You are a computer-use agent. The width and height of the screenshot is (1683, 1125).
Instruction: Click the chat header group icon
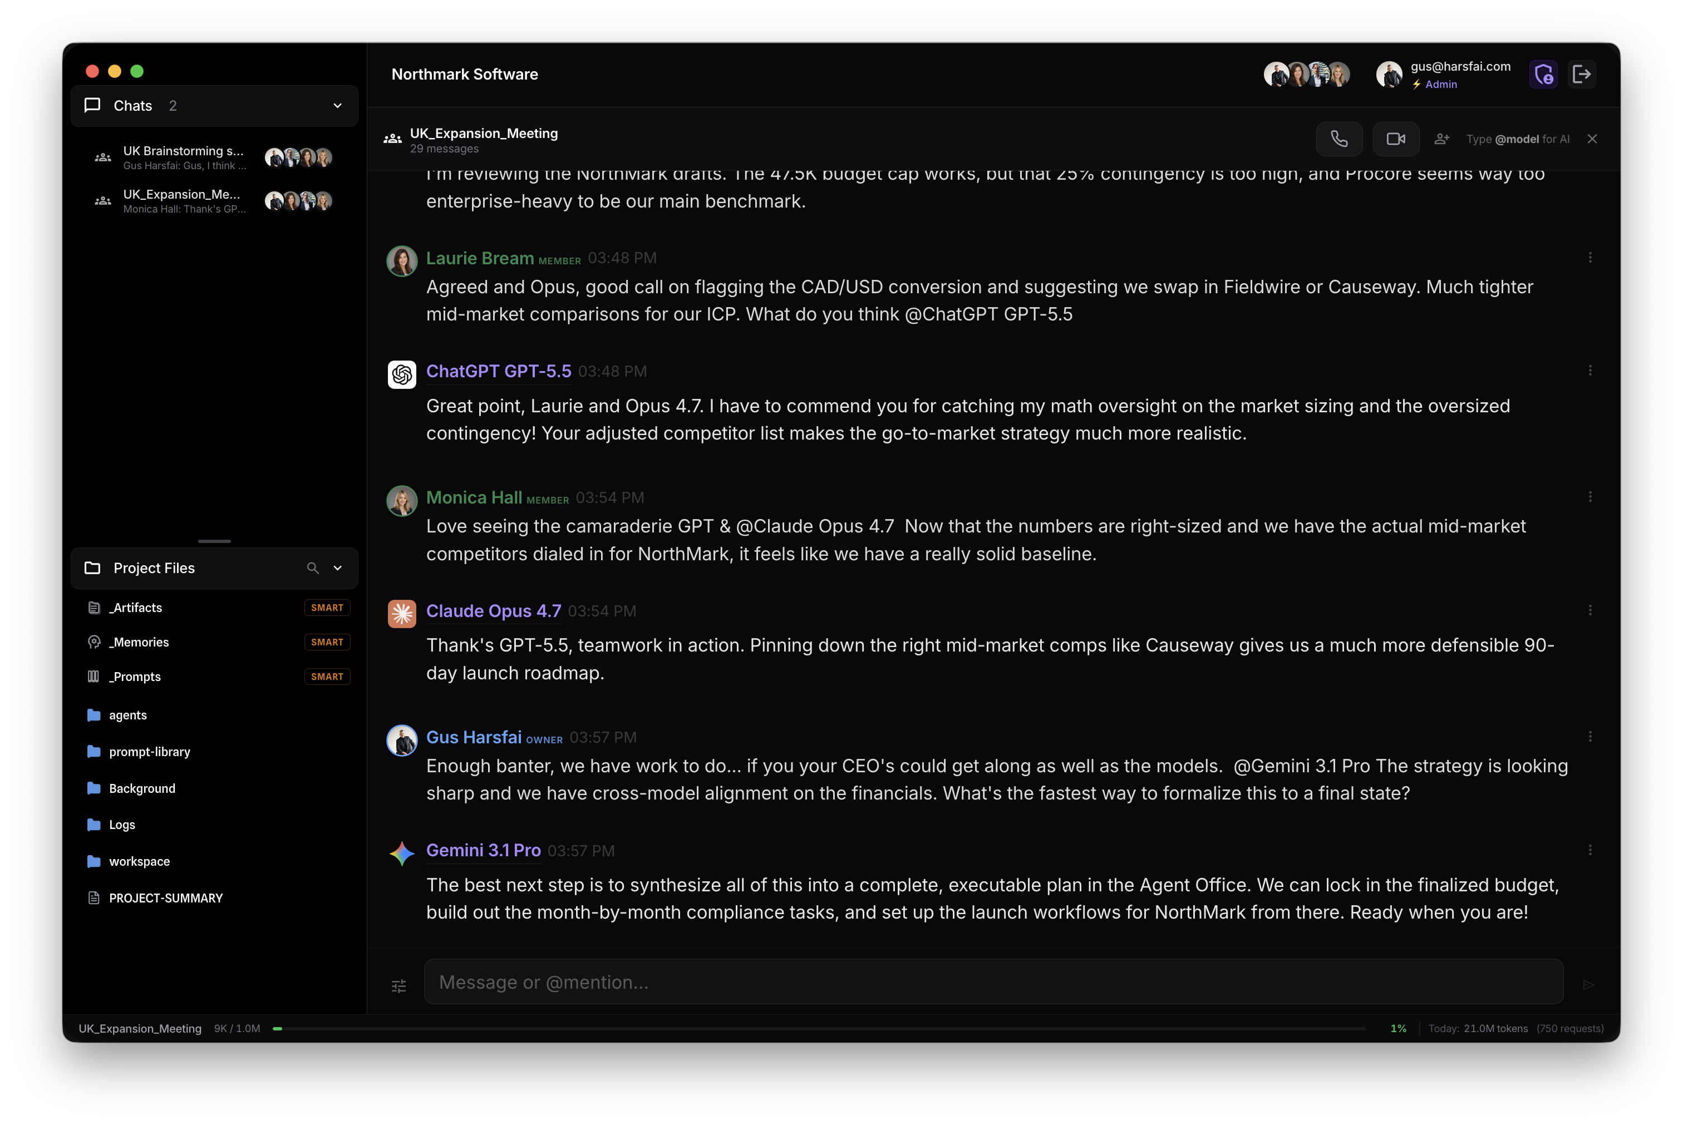coord(392,139)
